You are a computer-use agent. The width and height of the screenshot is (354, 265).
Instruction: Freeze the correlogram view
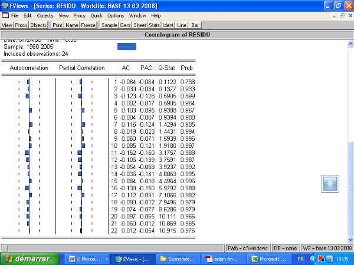[88, 25]
